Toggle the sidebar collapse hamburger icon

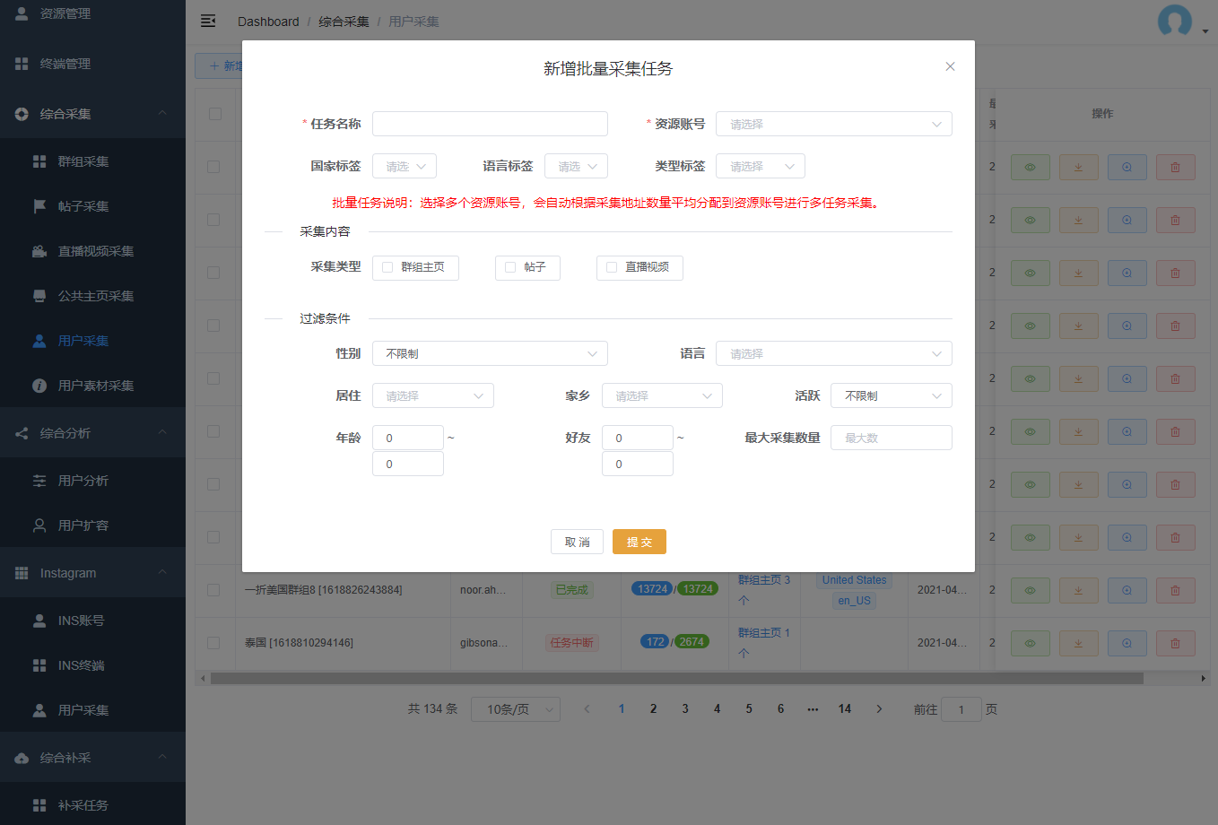(x=208, y=21)
